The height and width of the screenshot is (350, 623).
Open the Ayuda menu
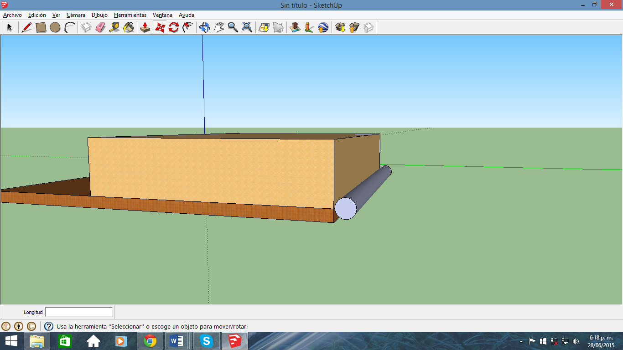[x=187, y=15]
